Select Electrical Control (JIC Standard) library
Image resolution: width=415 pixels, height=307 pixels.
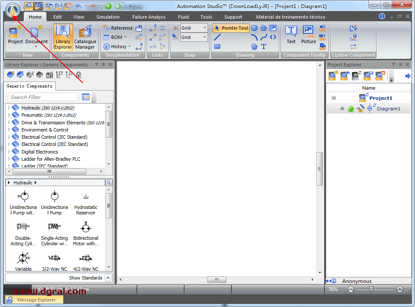click(54, 137)
